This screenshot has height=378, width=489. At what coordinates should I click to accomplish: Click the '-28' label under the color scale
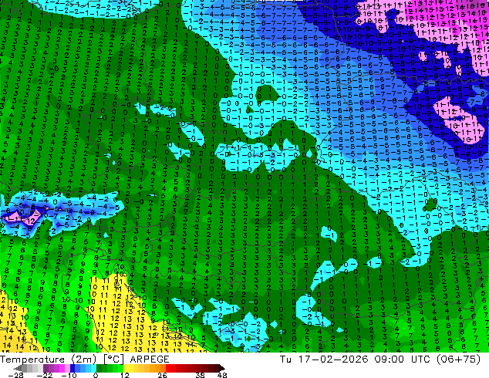coord(16,375)
